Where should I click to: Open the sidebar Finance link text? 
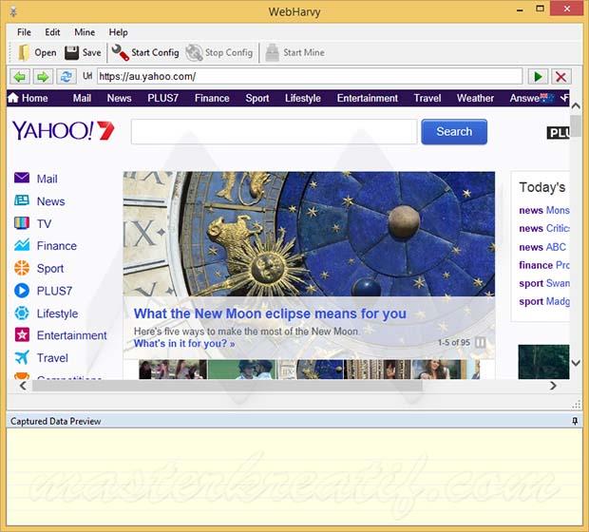57,246
